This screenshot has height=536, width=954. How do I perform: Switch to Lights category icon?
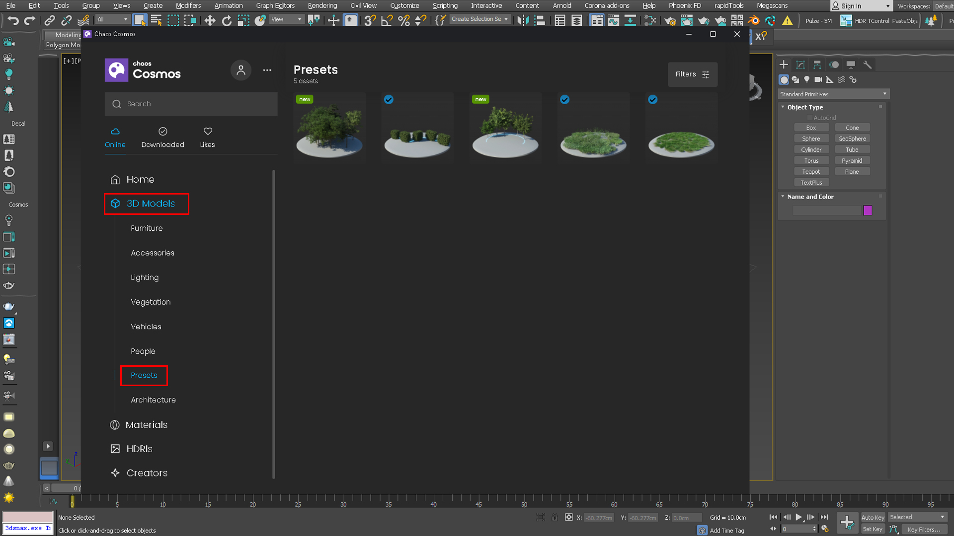806,79
